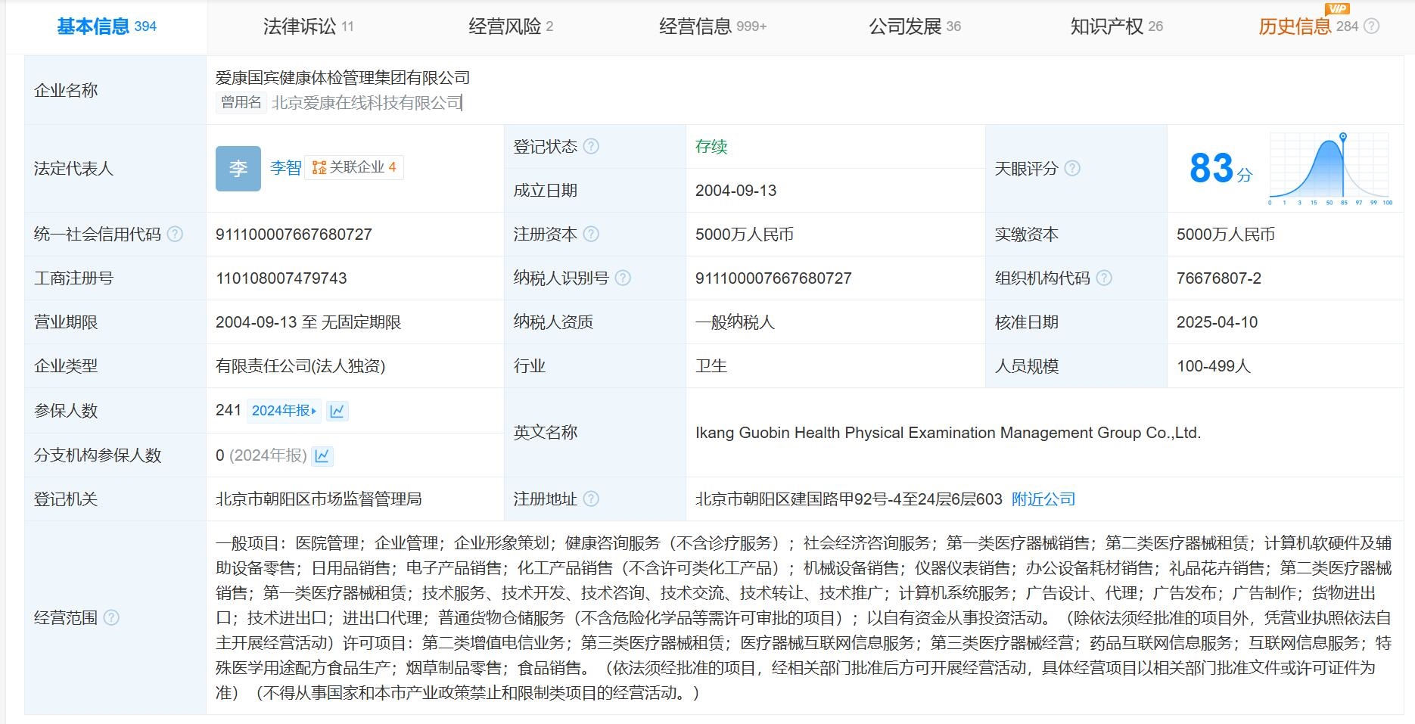Click help icon beside 登记状态
Viewport: 1415px width, 724px height.
(591, 147)
